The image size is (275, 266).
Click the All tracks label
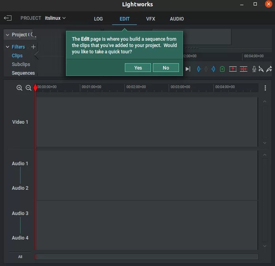20,257
